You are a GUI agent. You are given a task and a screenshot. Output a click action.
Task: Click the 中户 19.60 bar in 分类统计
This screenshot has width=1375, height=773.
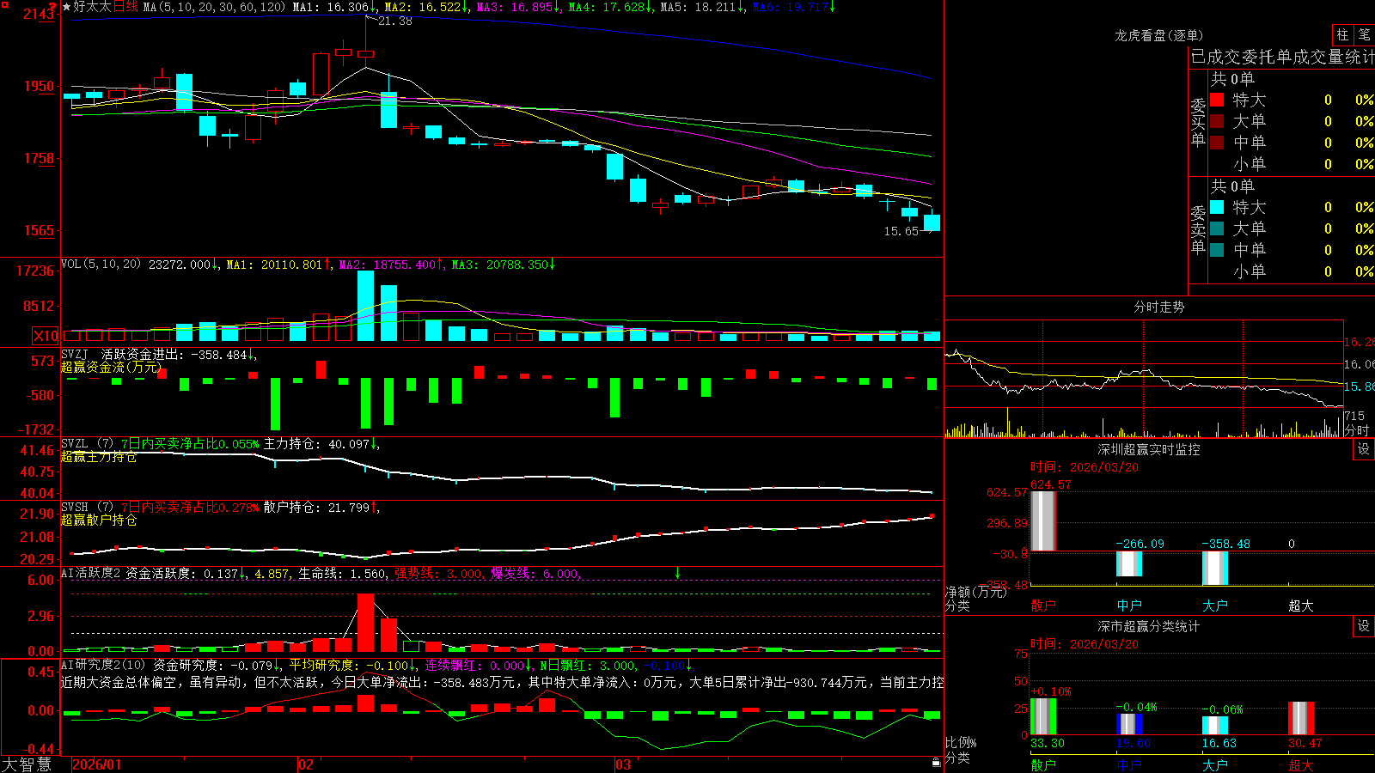click(x=1129, y=724)
